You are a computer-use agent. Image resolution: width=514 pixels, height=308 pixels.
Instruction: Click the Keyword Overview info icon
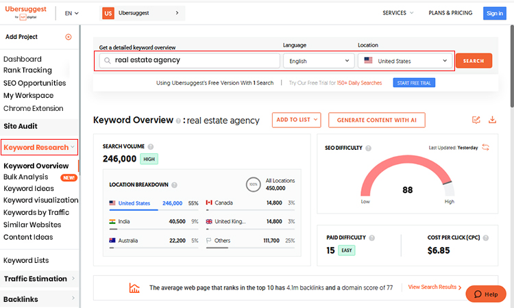click(x=178, y=120)
